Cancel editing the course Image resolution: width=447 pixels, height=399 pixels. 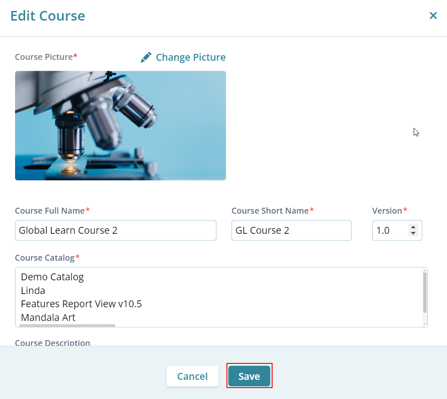(192, 376)
